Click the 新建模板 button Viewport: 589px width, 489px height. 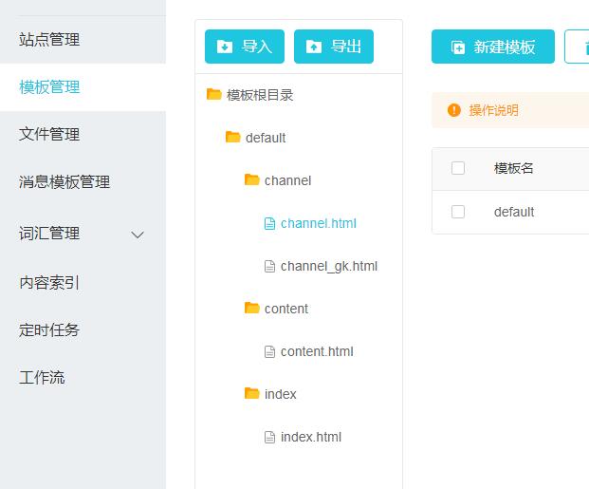(493, 47)
